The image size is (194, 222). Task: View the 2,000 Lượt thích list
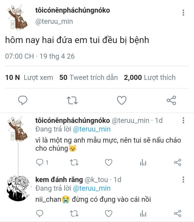tap(150, 78)
